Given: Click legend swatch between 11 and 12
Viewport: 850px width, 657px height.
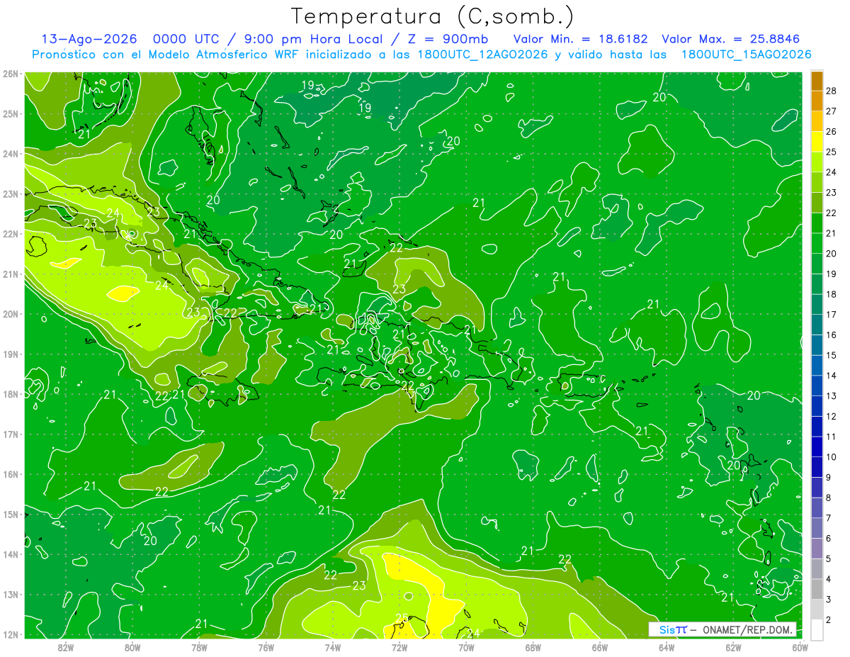Looking at the screenshot, I should (x=817, y=426).
